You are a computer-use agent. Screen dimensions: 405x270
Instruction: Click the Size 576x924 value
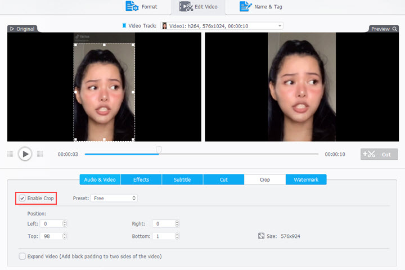[x=290, y=236]
